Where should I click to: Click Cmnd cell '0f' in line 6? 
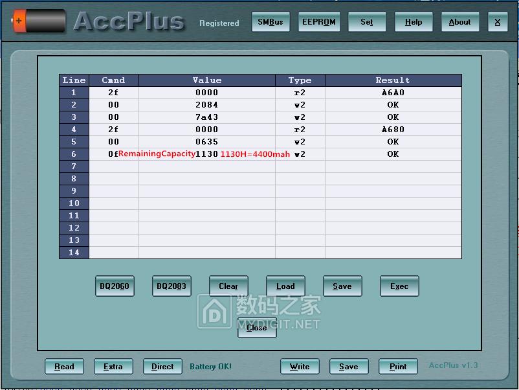[113, 154]
